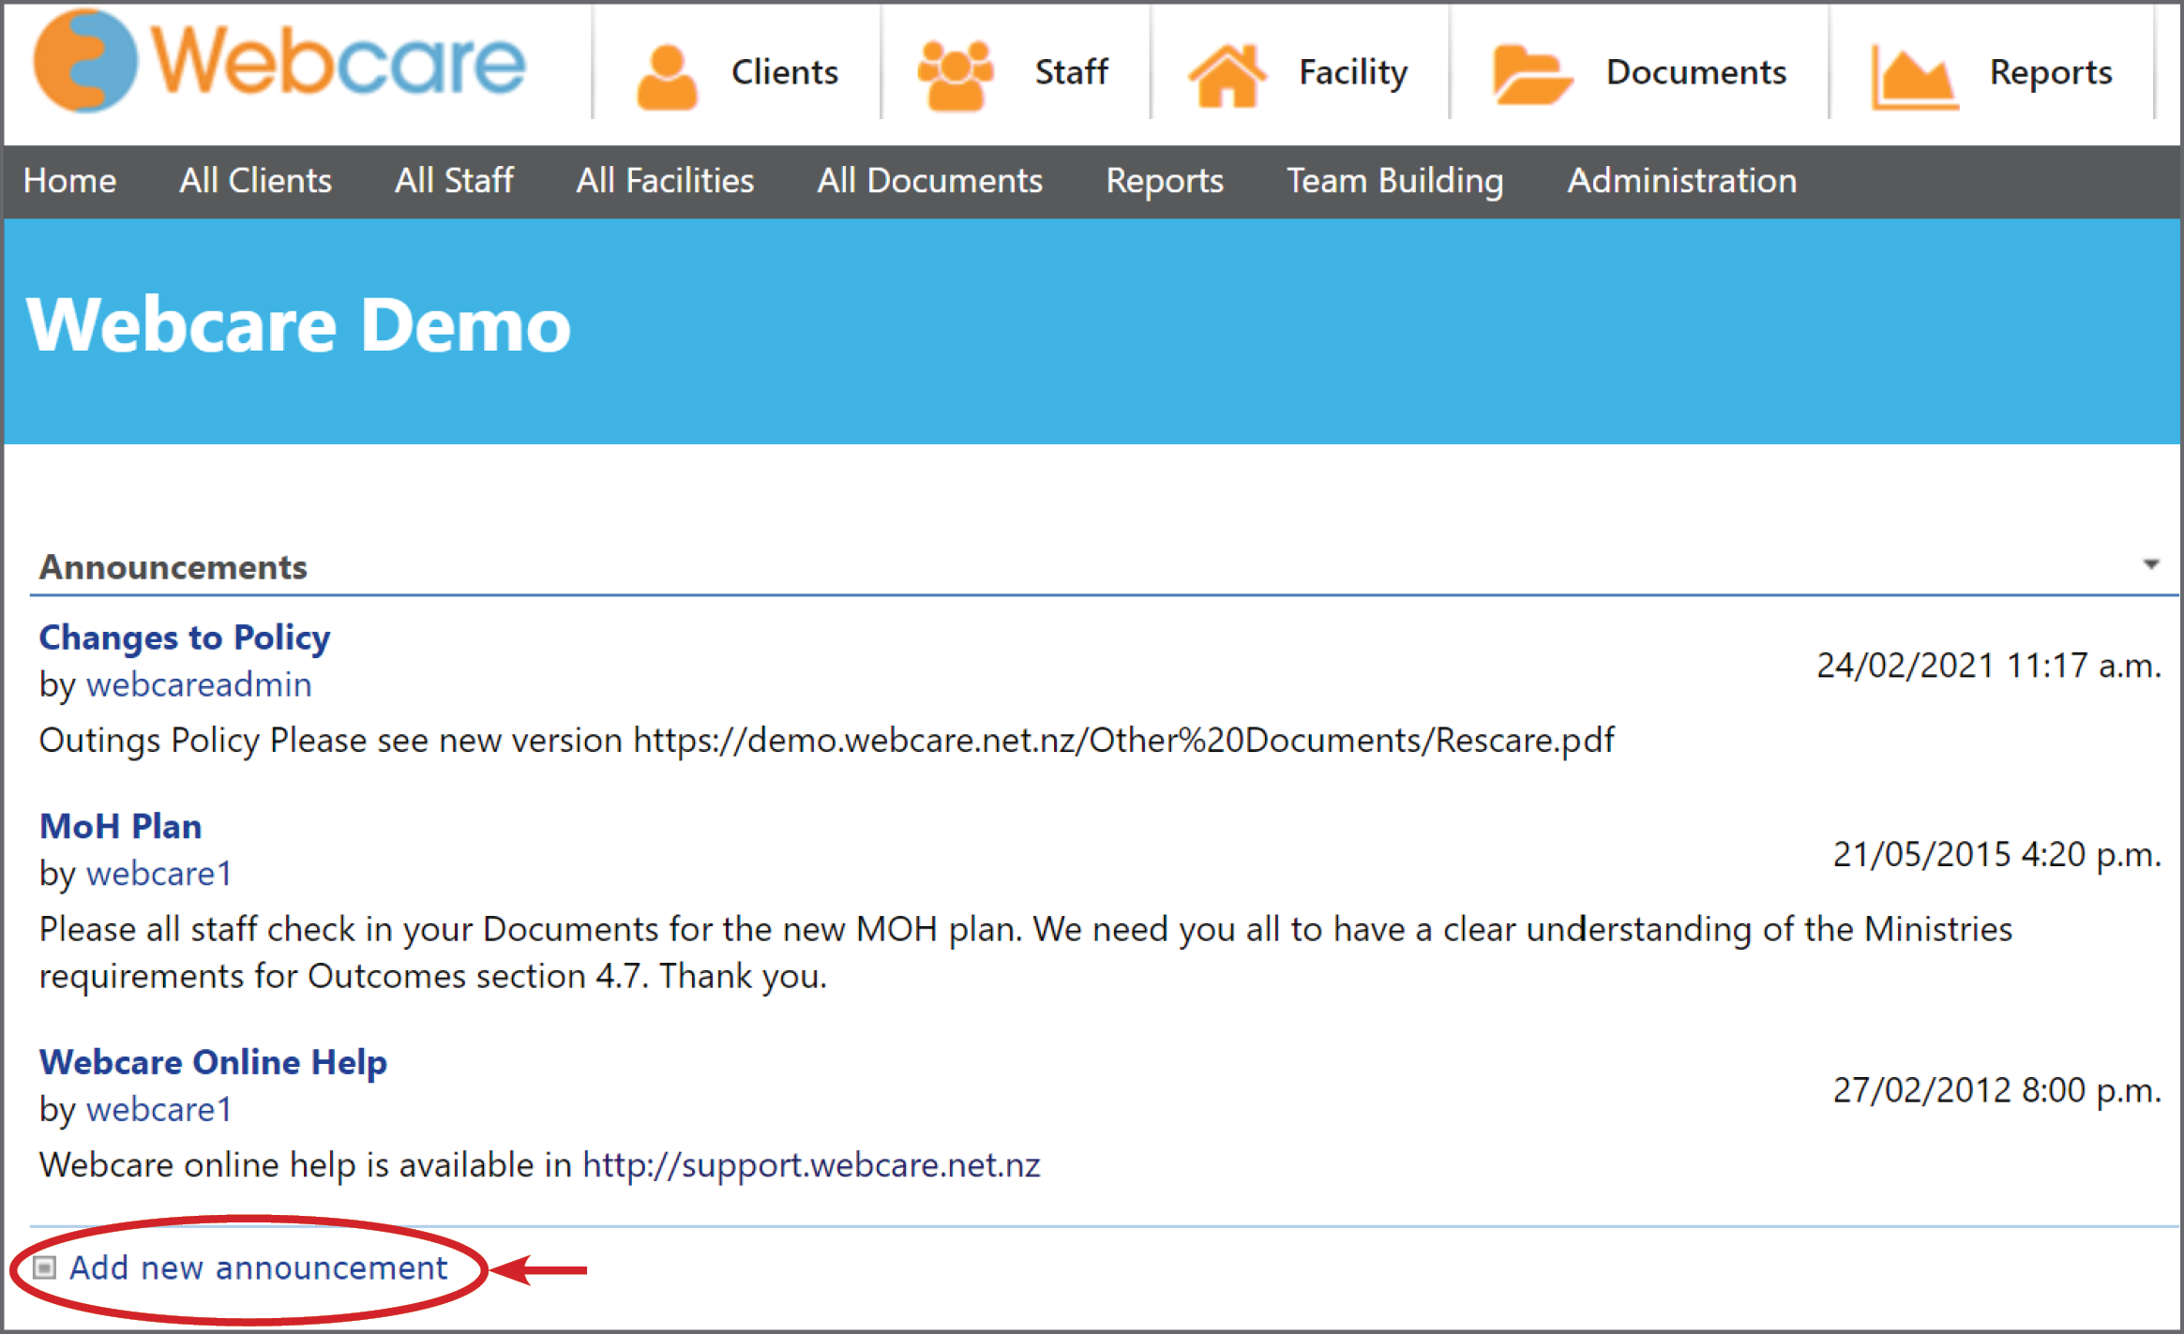Open the Changes to Policy announcement
Viewport: 2184px width, 1334px height.
(185, 637)
